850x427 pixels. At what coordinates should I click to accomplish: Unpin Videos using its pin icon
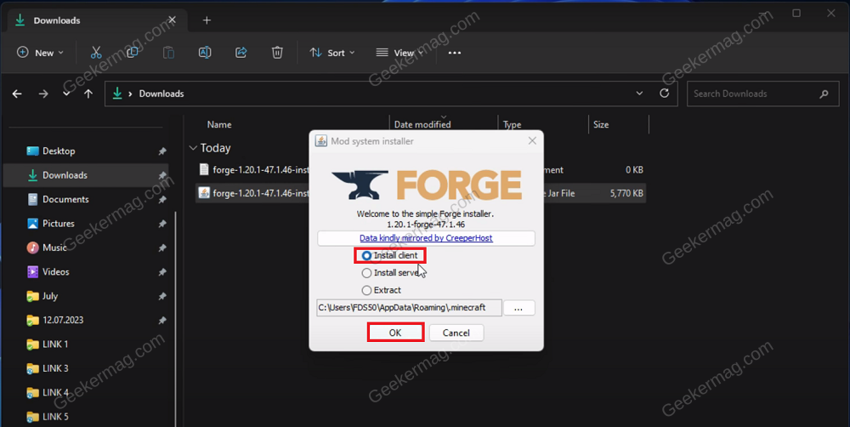point(162,272)
